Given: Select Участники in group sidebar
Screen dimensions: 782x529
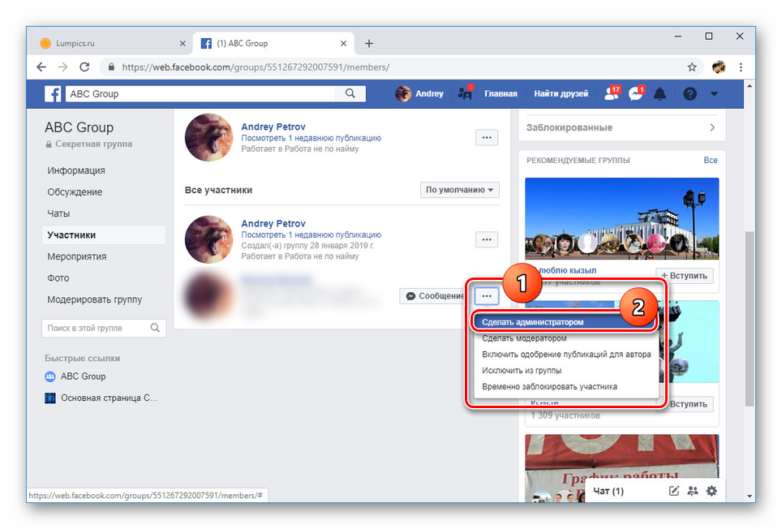Looking at the screenshot, I should pos(104,234).
